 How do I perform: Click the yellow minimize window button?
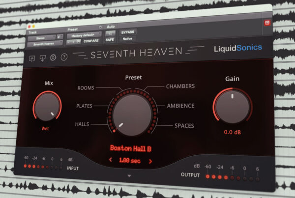(33, 27)
